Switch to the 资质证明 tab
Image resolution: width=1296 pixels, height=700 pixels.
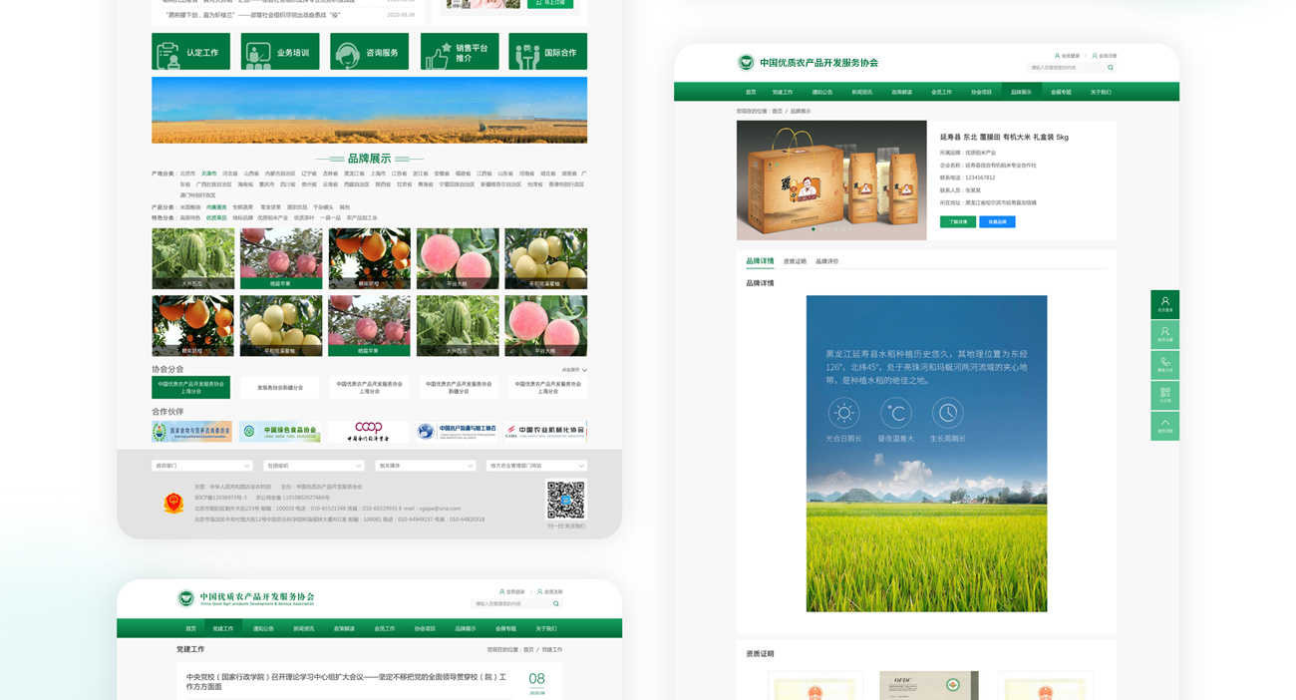point(795,261)
